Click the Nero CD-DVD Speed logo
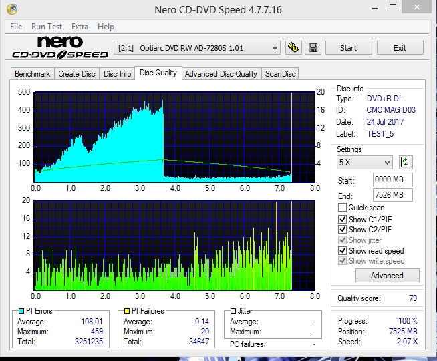The width and height of the screenshot is (437, 361). (x=60, y=47)
